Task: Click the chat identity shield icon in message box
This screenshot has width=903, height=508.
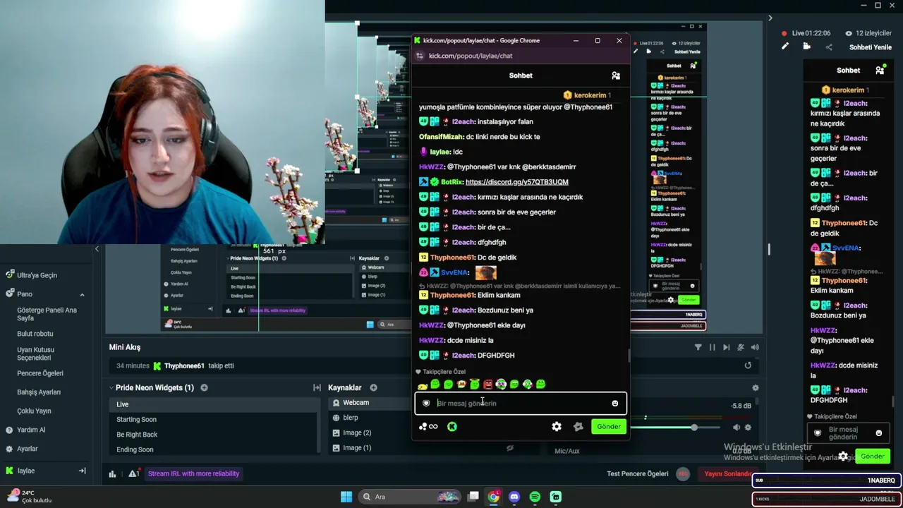Action: pos(426,404)
